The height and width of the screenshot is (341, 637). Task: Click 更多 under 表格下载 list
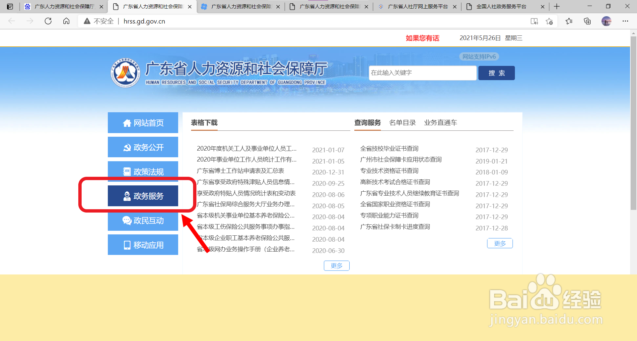[337, 266]
